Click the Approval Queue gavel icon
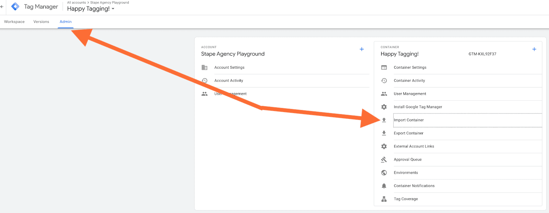549x213 pixels. pyautogui.click(x=384, y=160)
